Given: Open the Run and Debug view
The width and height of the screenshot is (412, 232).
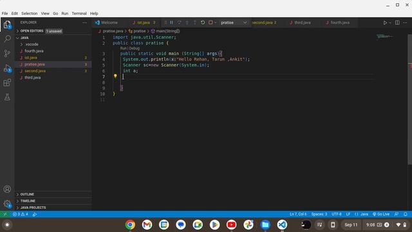Looking at the screenshot, I should (x=7, y=68).
